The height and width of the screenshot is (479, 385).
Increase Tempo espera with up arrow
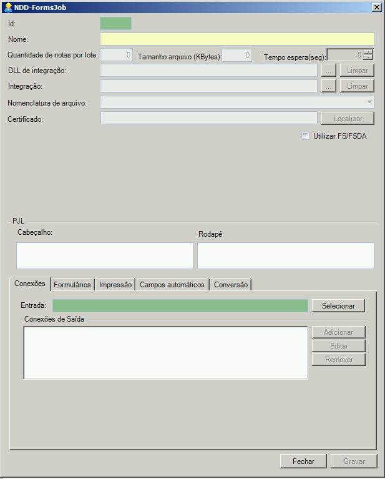point(369,52)
